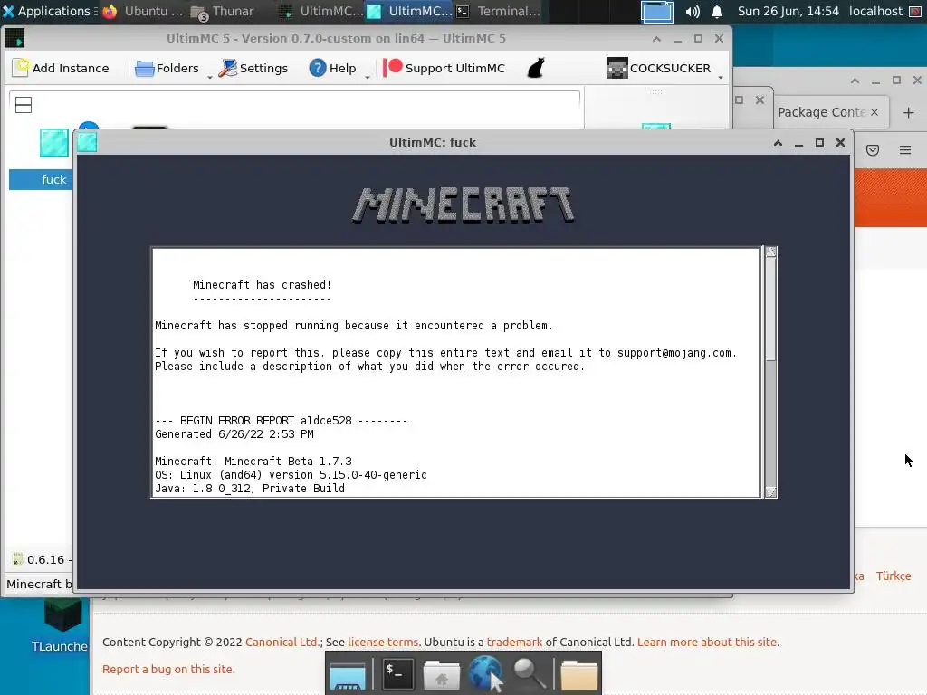Click the clock showing Sun 26 Jun
This screenshot has height=695, width=927.
pyautogui.click(x=788, y=11)
